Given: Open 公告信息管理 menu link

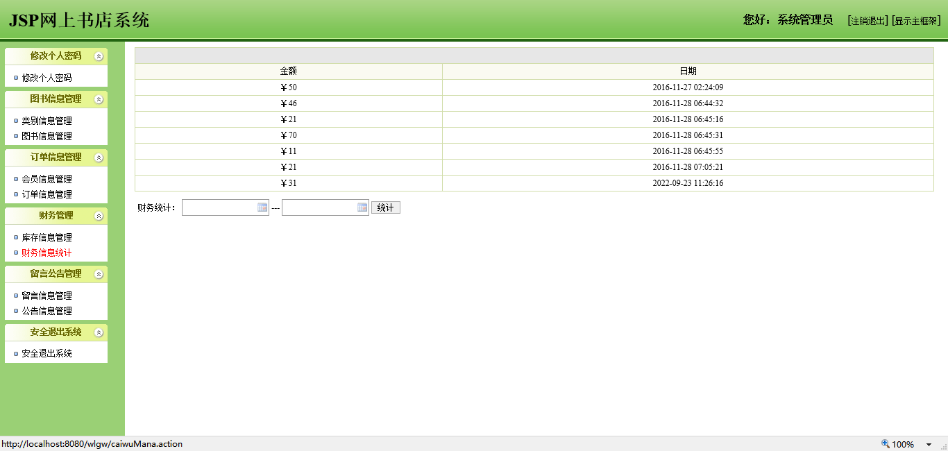Looking at the screenshot, I should pyautogui.click(x=46, y=311).
